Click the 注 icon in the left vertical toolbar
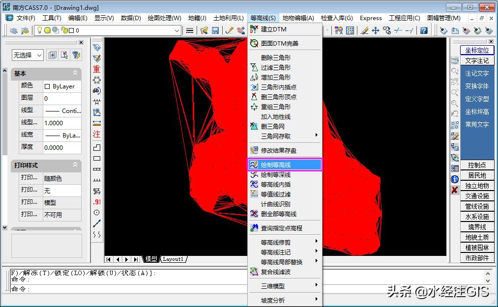Image resolution: width=498 pixels, height=307 pixels. 96,134
